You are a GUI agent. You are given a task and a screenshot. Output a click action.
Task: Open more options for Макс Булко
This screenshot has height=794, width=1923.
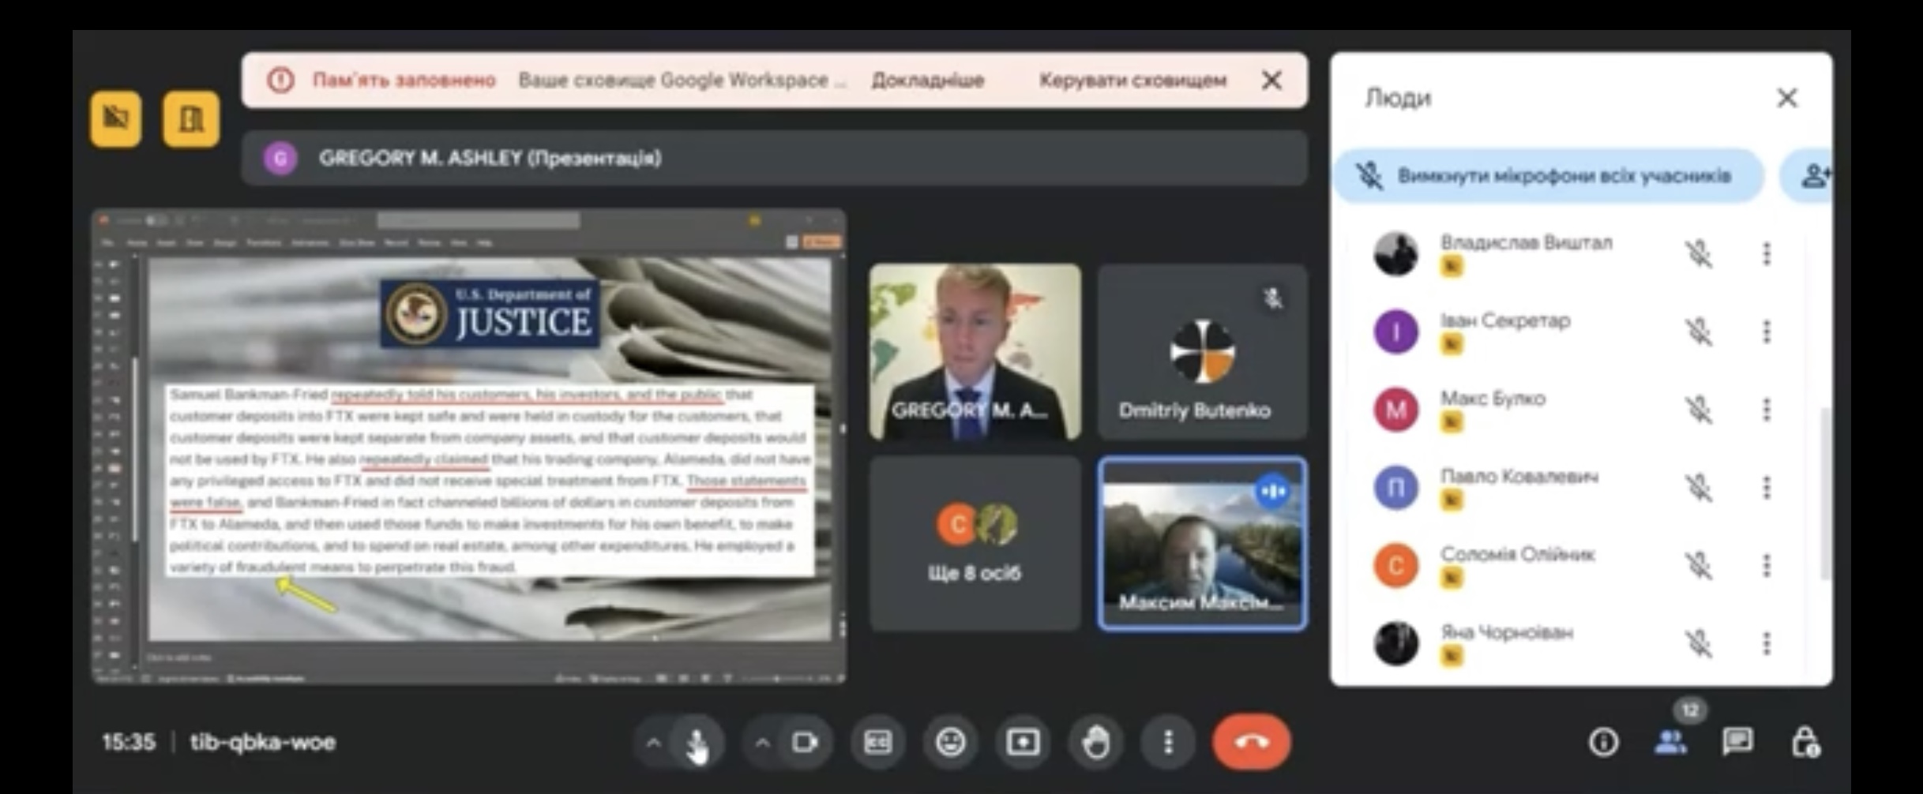(x=1767, y=410)
